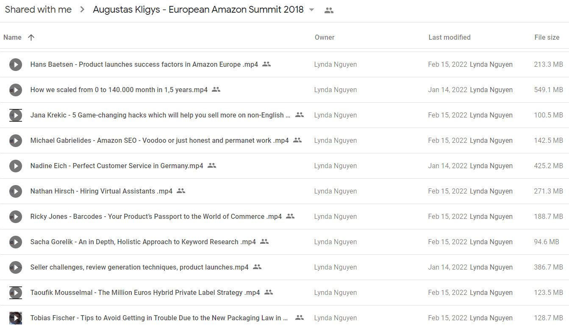Click 100.5 MB file size value
The height and width of the screenshot is (327, 569).
pos(548,115)
